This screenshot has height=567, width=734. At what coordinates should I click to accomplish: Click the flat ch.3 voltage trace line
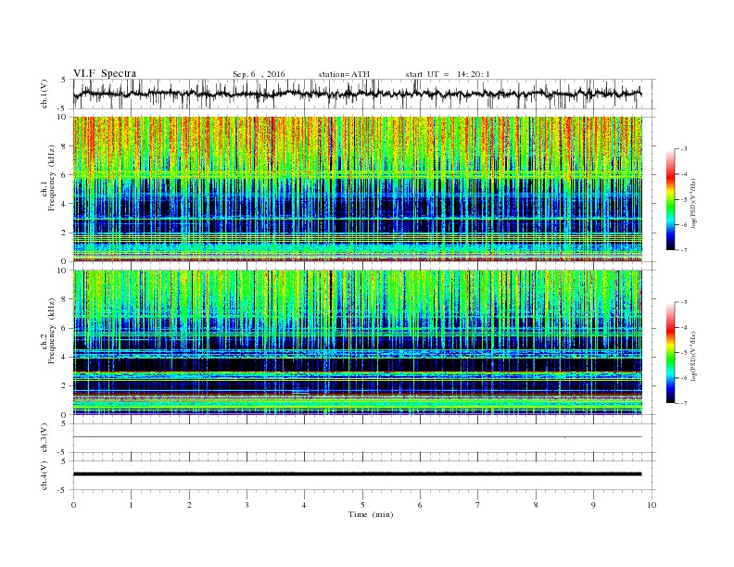[357, 437]
